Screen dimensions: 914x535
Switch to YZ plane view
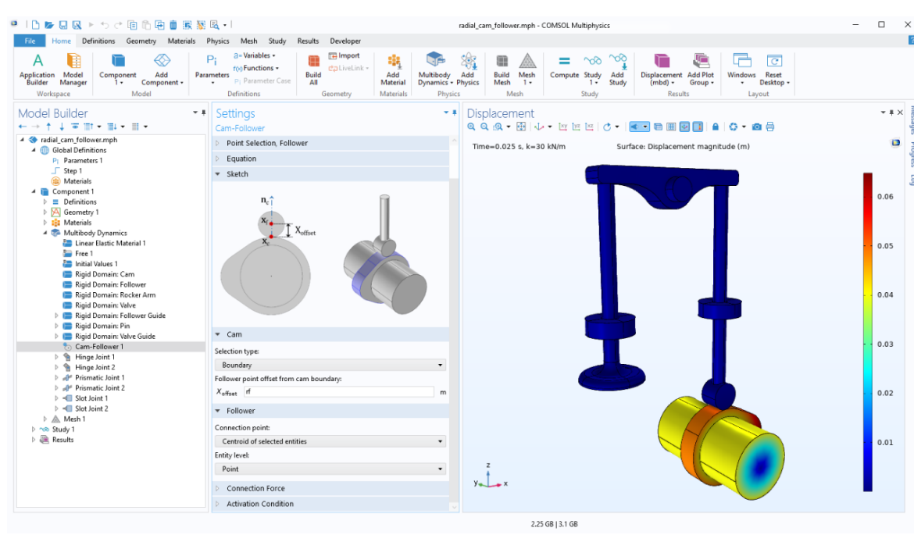576,127
